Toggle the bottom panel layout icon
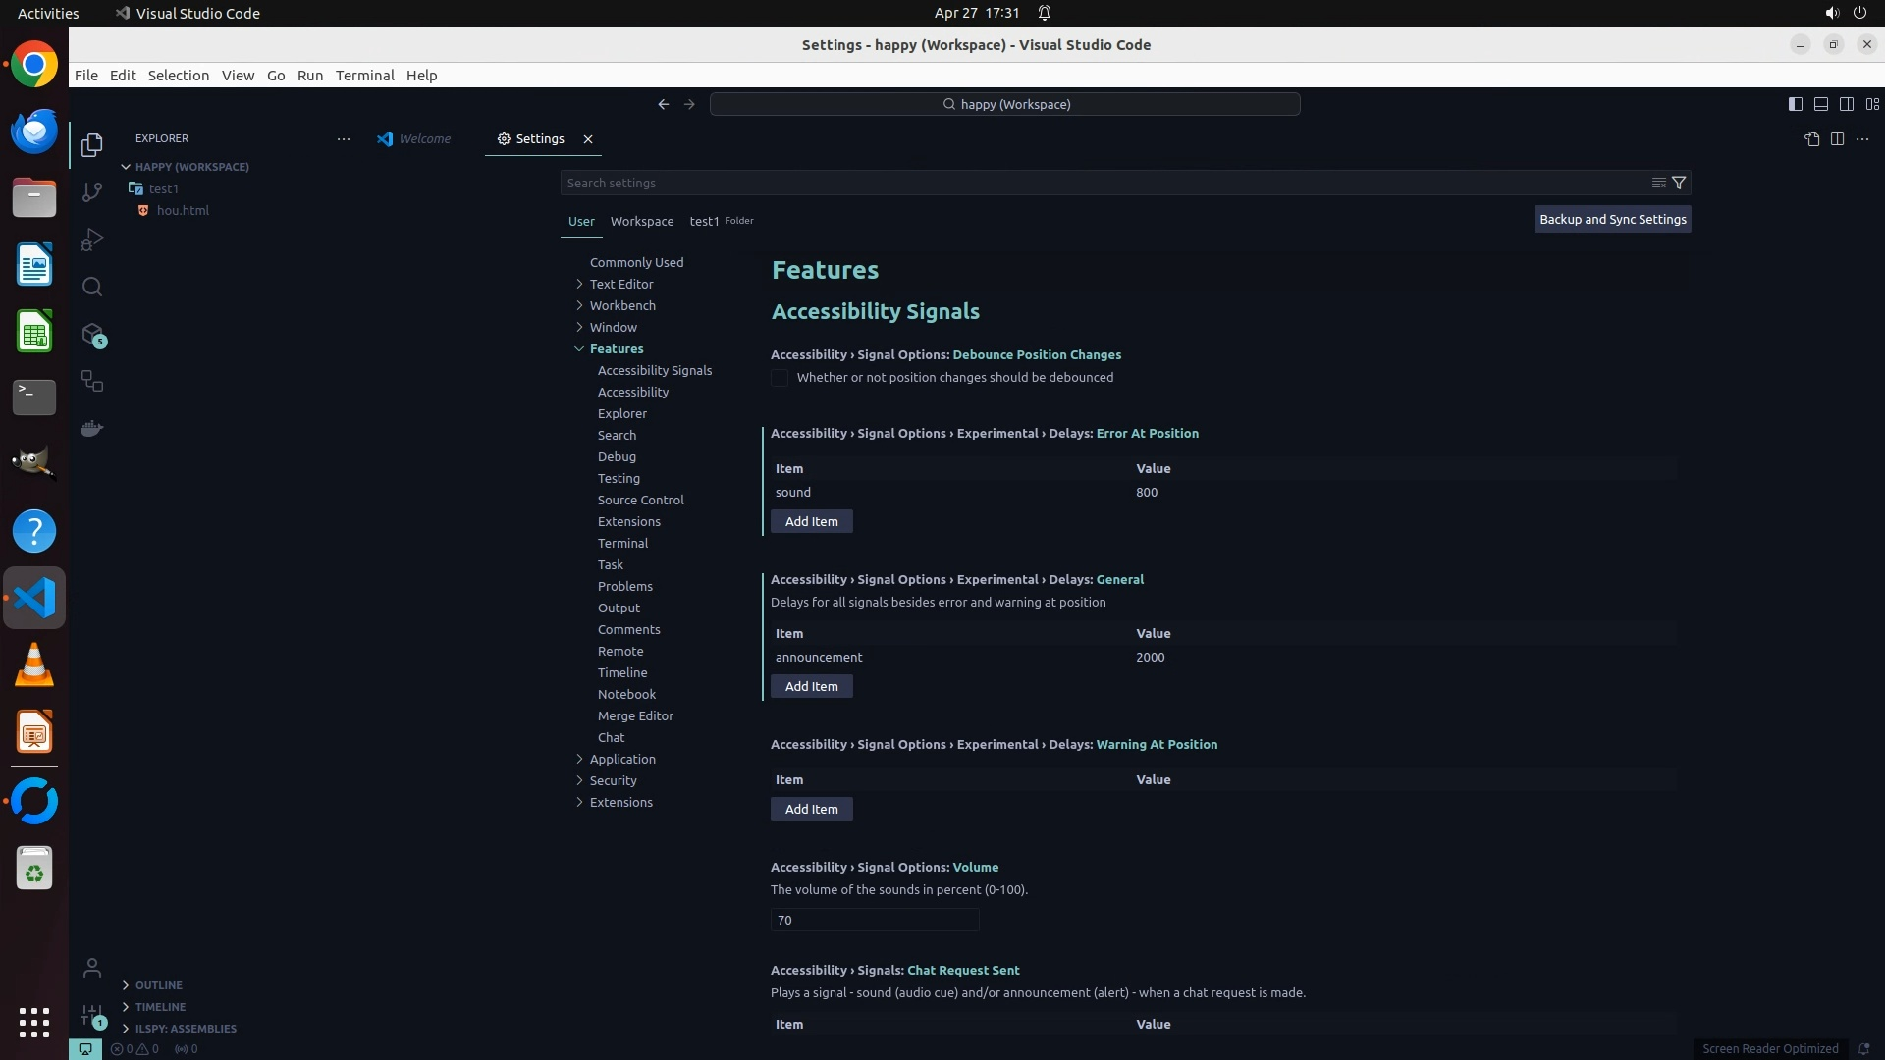Image resolution: width=1885 pixels, height=1060 pixels. click(1820, 104)
